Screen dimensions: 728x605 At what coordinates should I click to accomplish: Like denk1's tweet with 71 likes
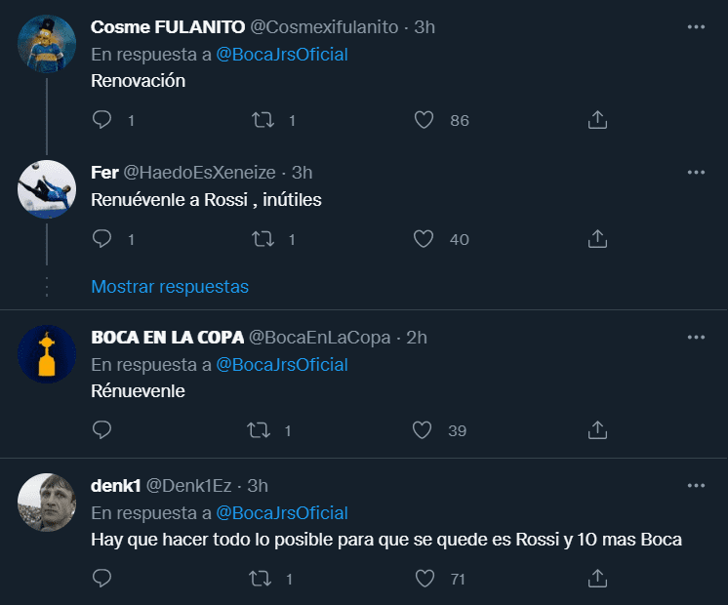(x=424, y=579)
